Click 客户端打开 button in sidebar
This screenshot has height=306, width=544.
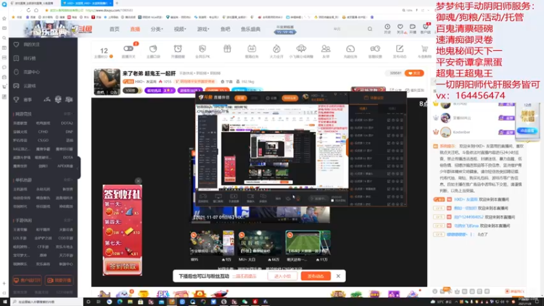pos(27,280)
